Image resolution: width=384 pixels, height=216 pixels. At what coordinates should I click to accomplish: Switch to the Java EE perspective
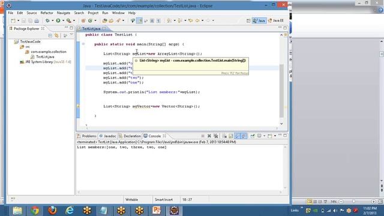[276, 21]
